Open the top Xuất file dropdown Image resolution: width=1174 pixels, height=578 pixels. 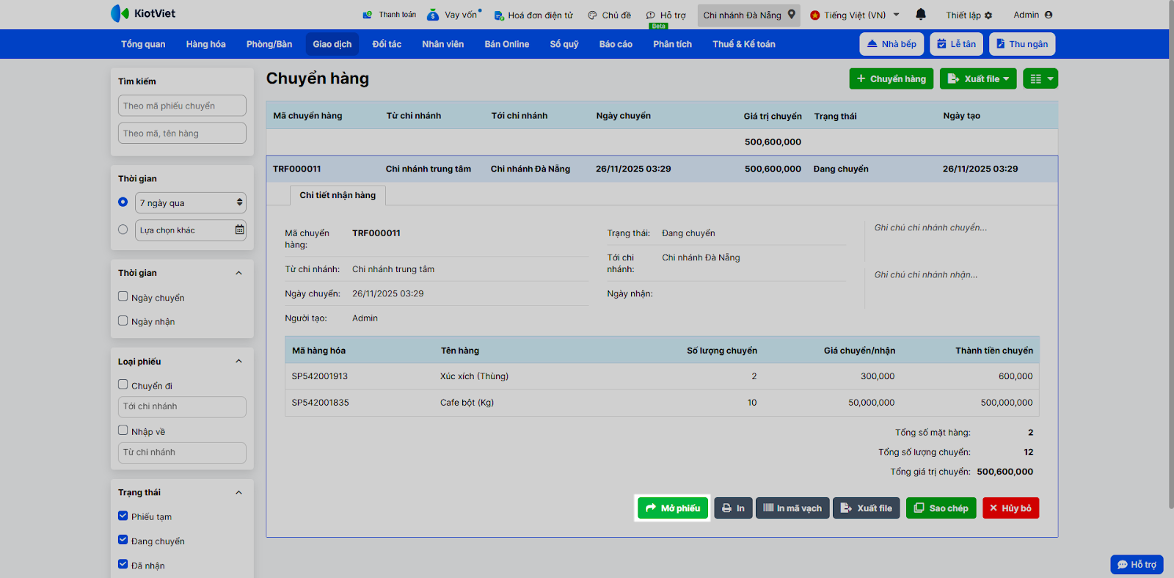[978, 78]
